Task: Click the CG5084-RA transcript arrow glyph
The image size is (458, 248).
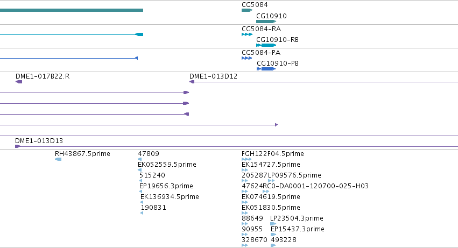Action: (247, 34)
